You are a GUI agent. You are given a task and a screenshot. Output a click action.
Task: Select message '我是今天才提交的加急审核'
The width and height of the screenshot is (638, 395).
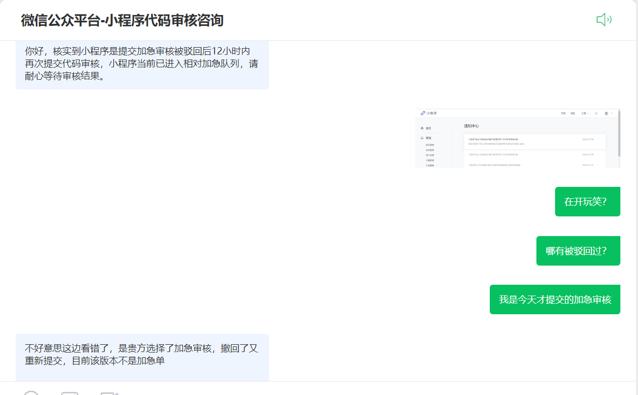(555, 299)
